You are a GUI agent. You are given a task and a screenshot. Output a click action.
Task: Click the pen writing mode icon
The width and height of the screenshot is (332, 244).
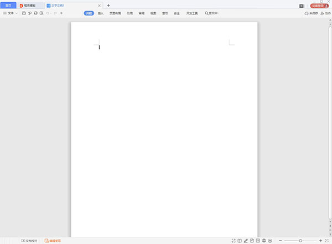[246, 241]
